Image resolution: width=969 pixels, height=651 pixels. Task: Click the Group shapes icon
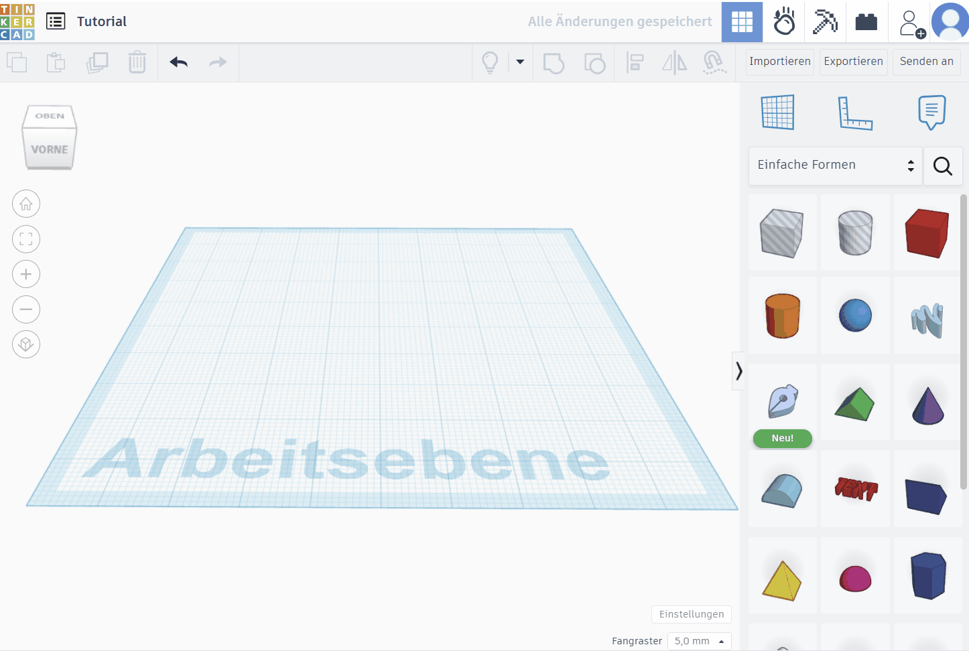click(x=554, y=63)
